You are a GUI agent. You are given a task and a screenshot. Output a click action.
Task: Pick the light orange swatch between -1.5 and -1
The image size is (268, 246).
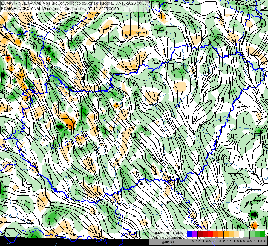[231, 234]
